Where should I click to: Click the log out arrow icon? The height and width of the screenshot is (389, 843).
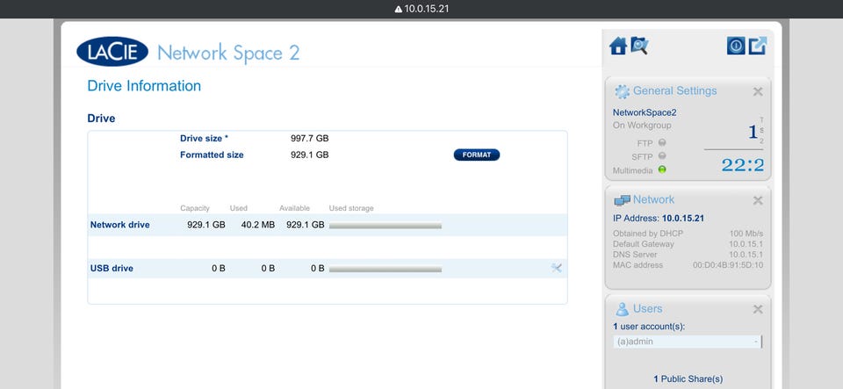[x=758, y=46]
